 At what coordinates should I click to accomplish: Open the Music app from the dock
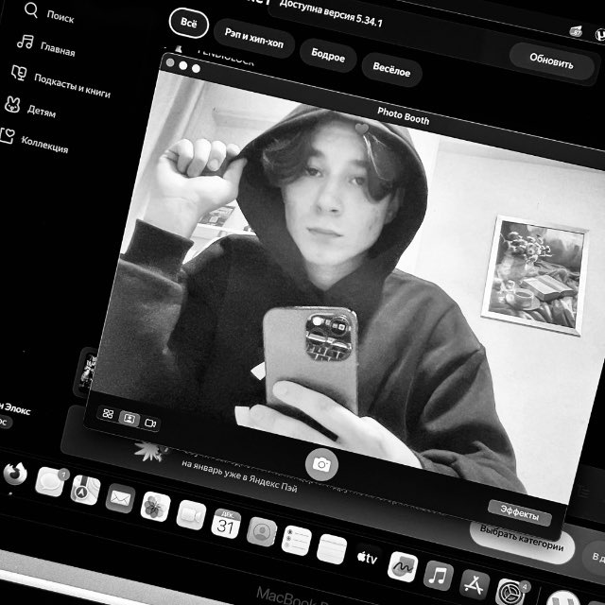(x=438, y=574)
